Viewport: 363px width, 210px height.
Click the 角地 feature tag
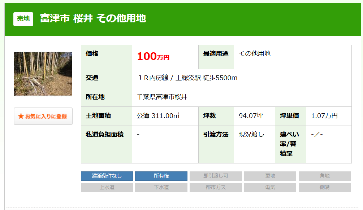(324, 176)
